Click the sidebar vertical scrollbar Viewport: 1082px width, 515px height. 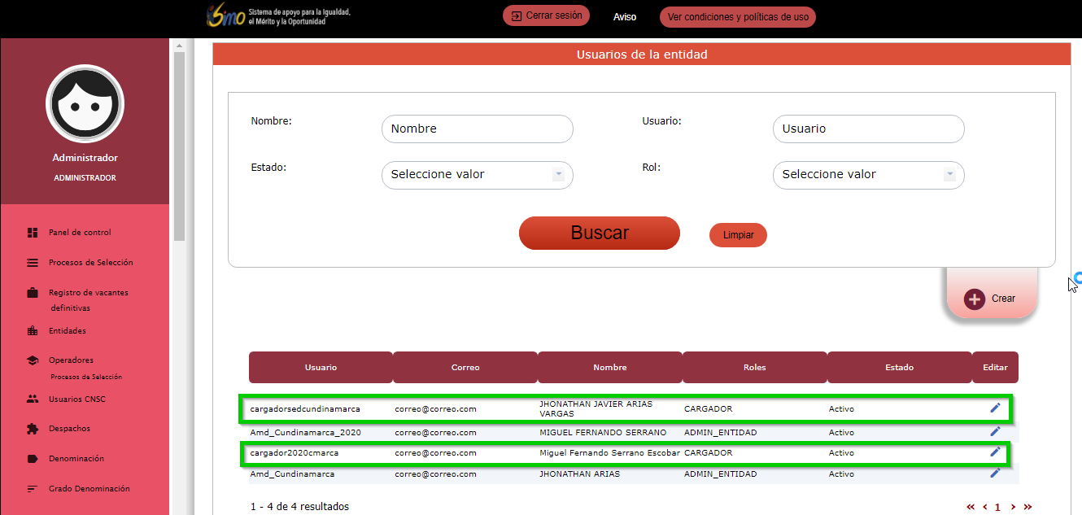179,146
